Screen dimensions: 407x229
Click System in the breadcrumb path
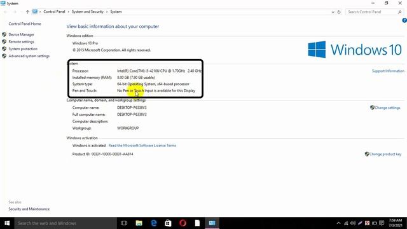point(116,11)
